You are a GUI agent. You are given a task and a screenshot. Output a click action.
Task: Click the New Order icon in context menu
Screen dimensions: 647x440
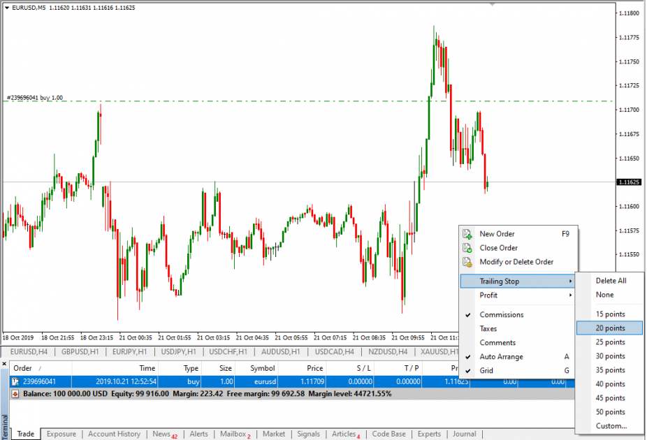click(467, 234)
